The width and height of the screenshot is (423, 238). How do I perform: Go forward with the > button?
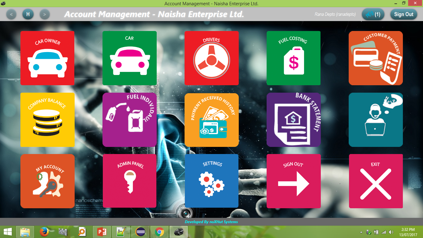coord(45,14)
